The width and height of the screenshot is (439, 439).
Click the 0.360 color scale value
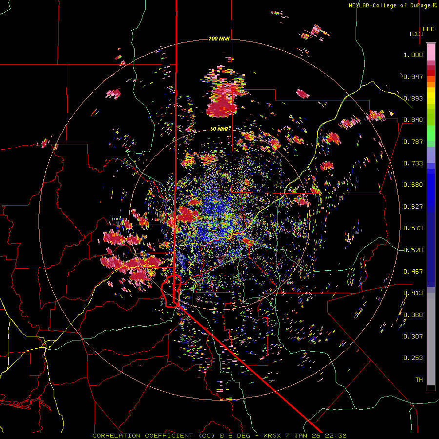tap(413, 315)
